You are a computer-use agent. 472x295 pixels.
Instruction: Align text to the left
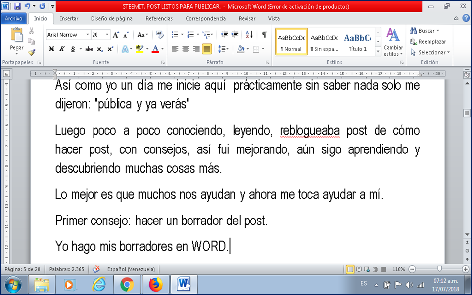point(175,49)
